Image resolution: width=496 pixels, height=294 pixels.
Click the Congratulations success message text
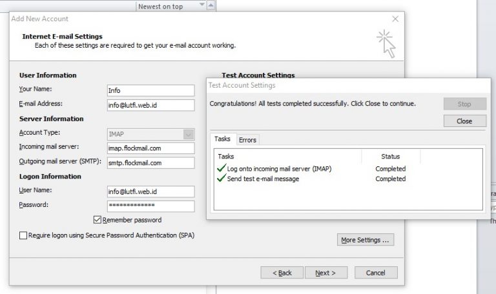pos(313,104)
